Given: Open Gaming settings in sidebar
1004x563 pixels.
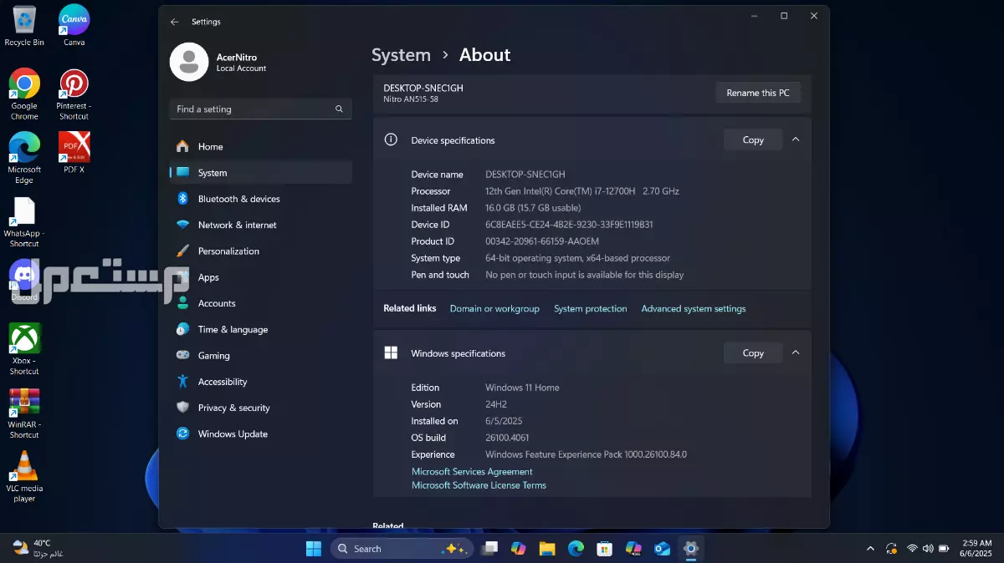Looking at the screenshot, I should [x=260, y=355].
